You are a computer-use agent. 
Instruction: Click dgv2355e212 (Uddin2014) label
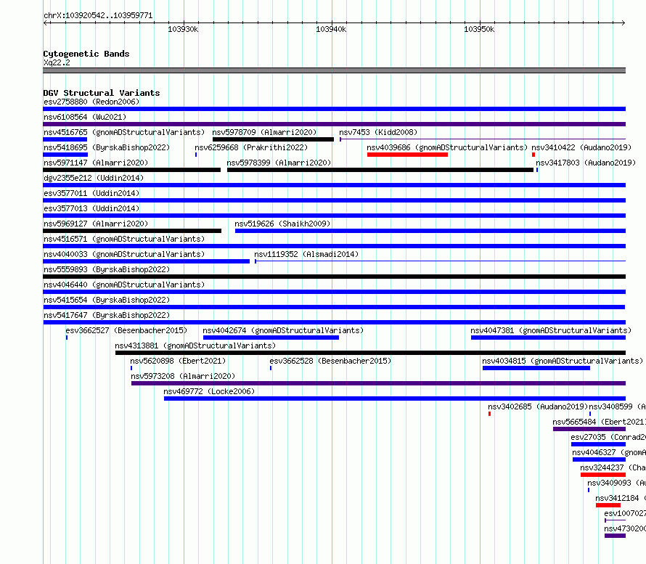[x=94, y=178]
